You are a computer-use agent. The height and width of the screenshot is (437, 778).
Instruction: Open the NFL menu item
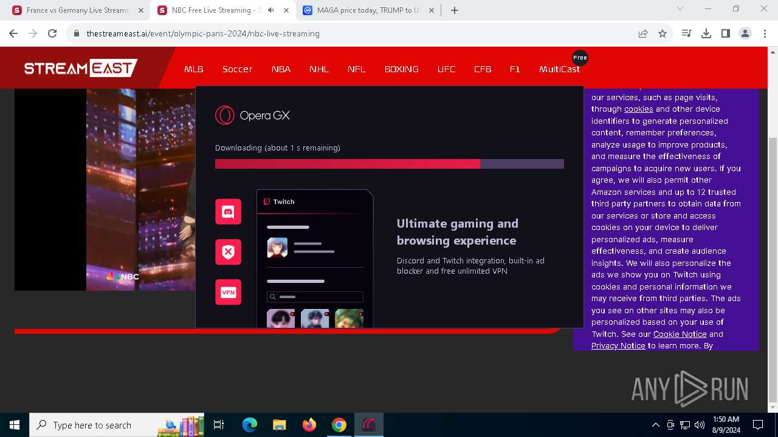pyautogui.click(x=357, y=69)
